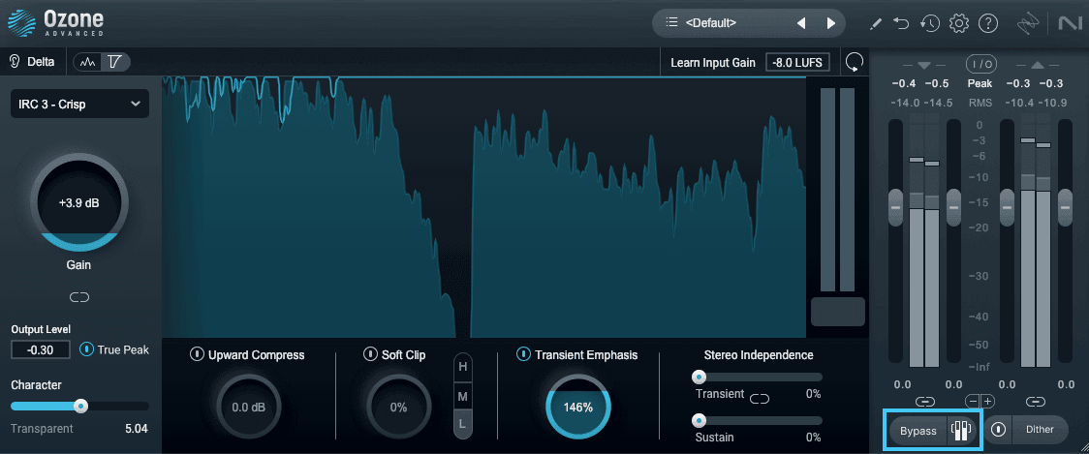Open the preset list icon
Viewport: 1089px width, 454px height.
(671, 22)
